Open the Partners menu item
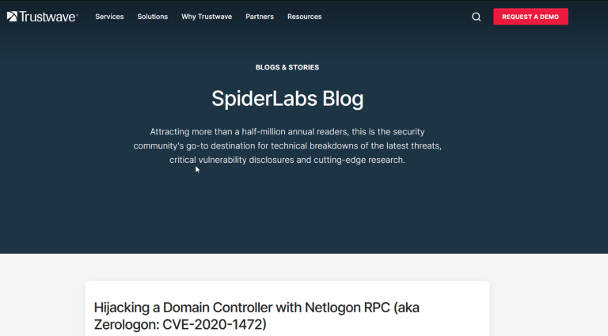Screen dimensions: 608x336 [260, 17]
